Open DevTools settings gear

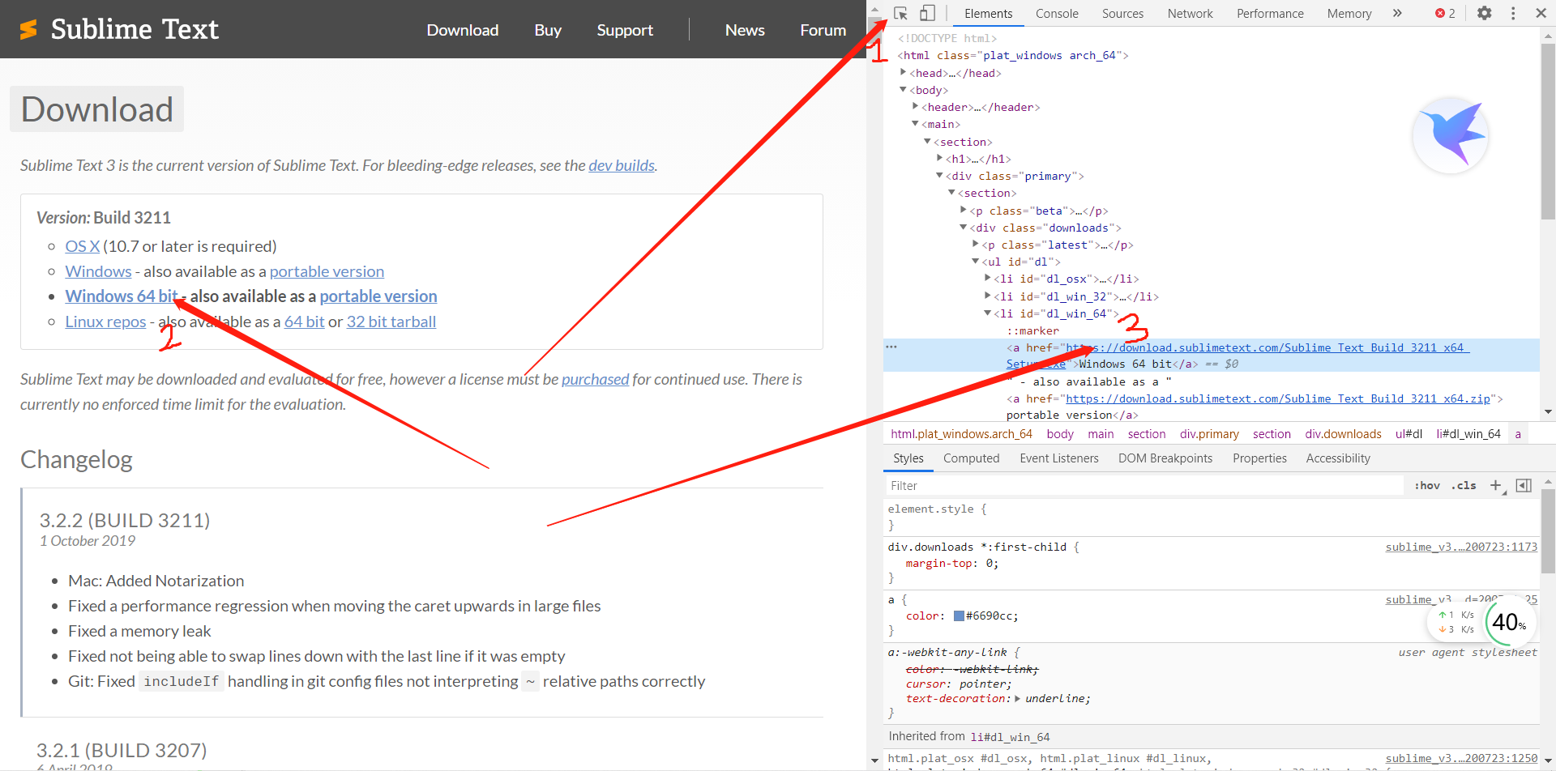point(1484,13)
